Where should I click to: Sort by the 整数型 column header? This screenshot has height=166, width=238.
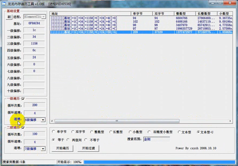(x=185, y=13)
